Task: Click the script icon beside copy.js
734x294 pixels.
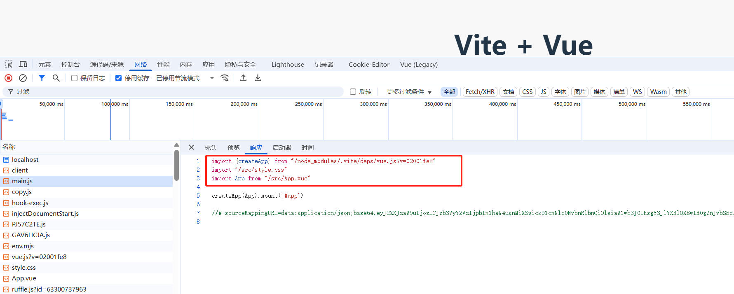Action: click(x=6, y=192)
